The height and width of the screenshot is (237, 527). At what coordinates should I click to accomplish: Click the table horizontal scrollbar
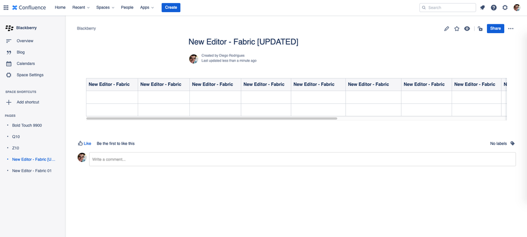pos(212,118)
